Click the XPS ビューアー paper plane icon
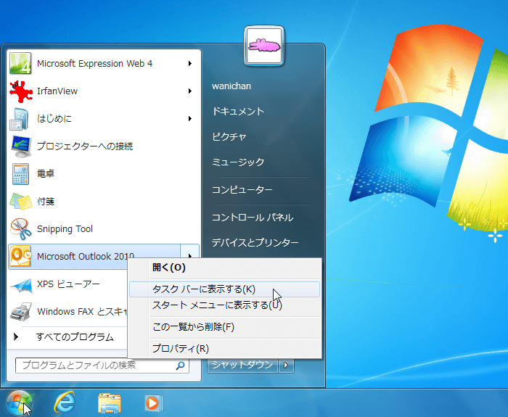The height and width of the screenshot is (417, 508). 21,284
